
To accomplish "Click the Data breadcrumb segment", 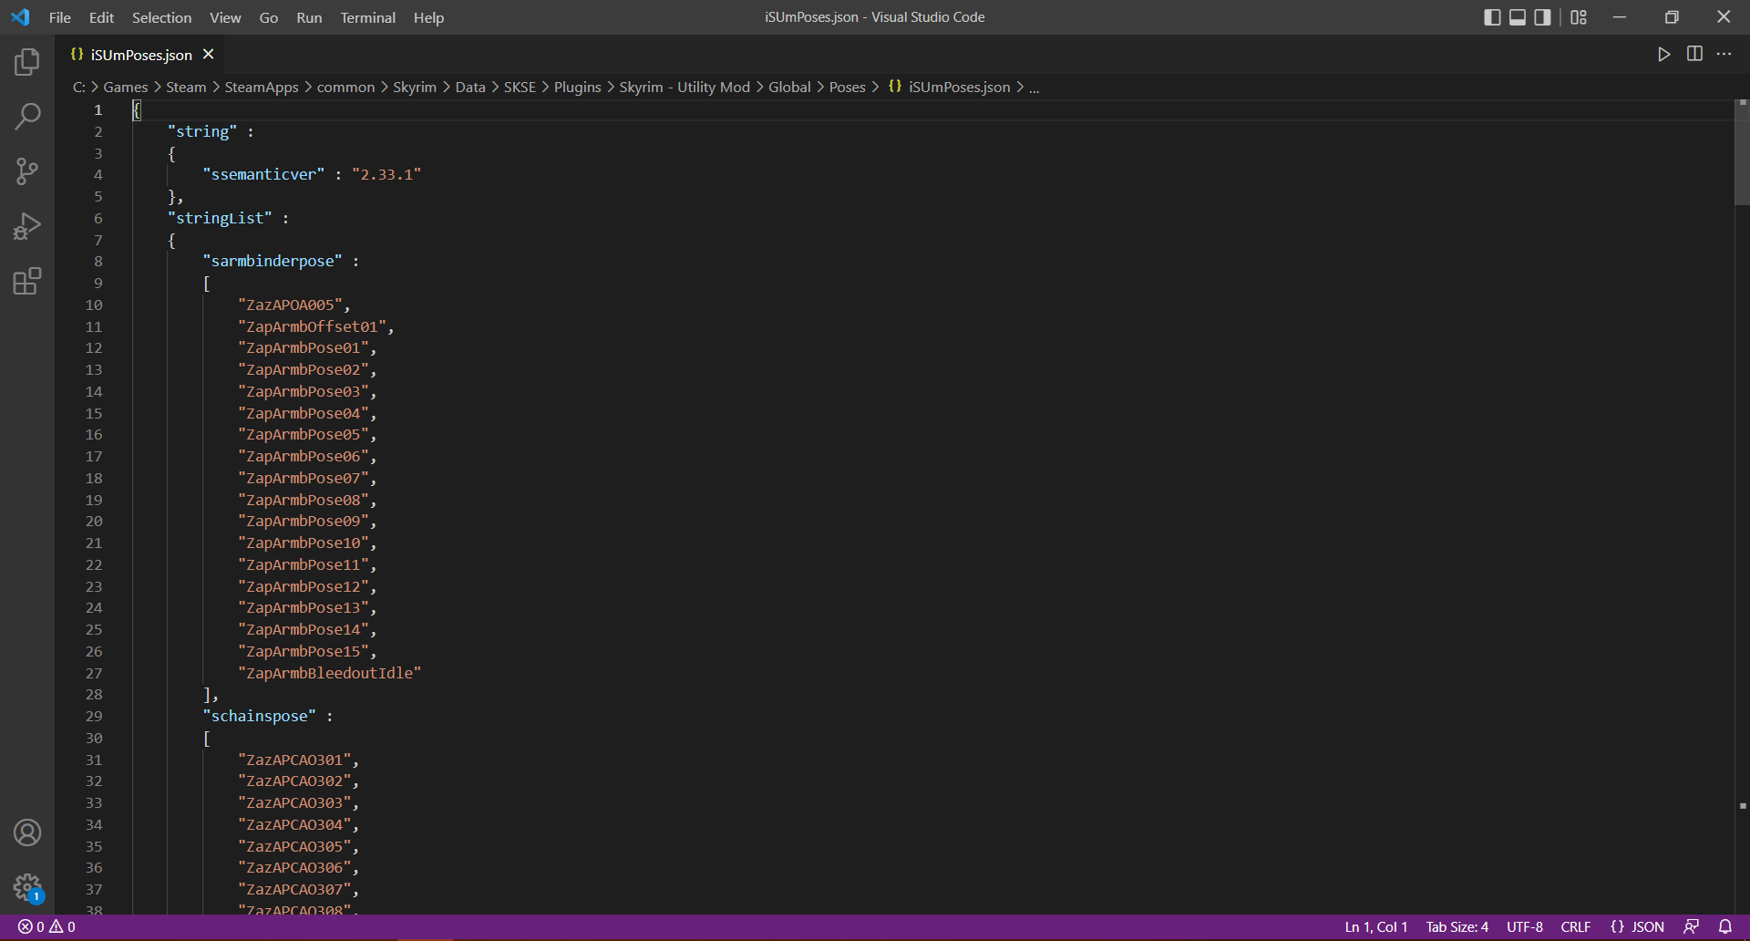I will click(470, 88).
